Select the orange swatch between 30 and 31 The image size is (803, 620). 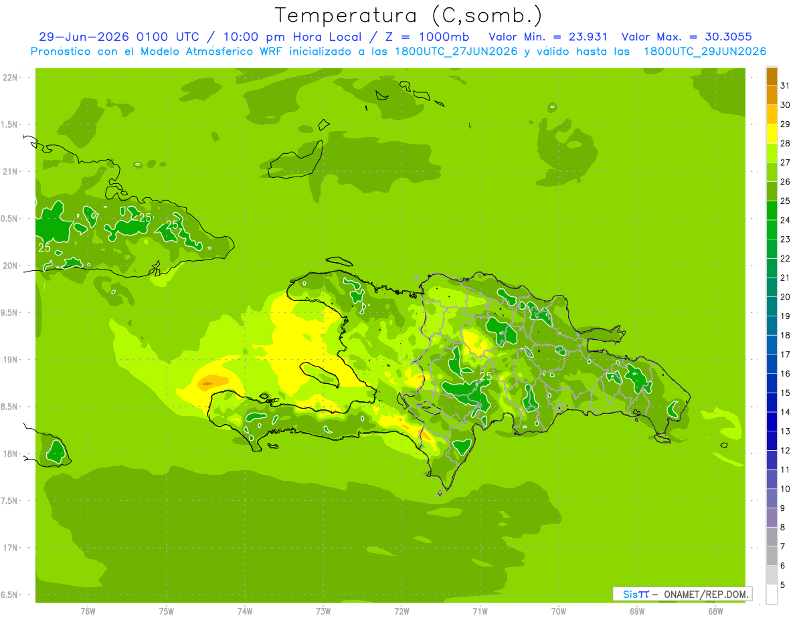click(772, 95)
